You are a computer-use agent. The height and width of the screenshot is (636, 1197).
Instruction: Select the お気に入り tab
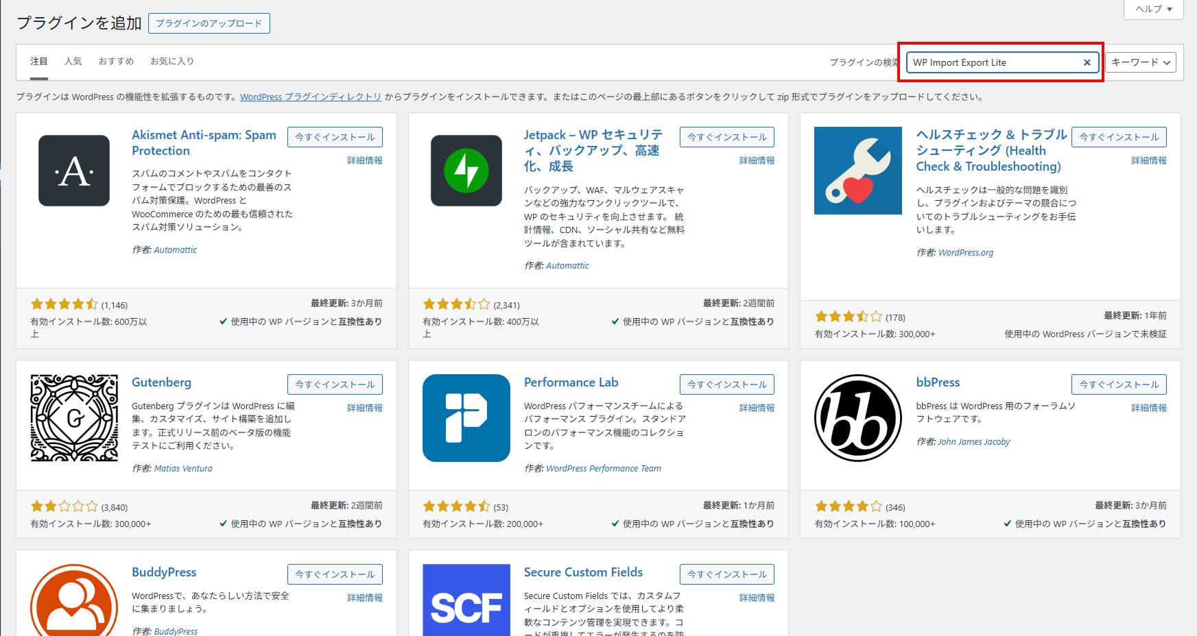(x=172, y=61)
